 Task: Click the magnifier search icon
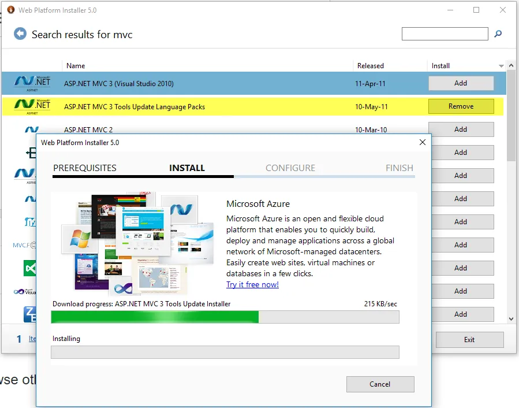coord(498,34)
